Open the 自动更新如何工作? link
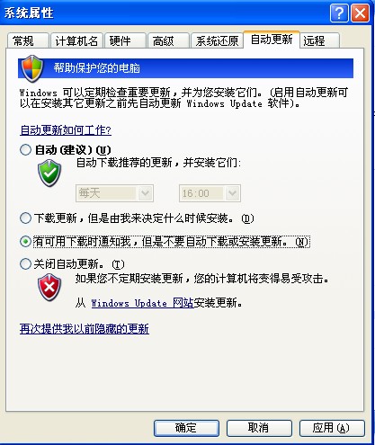 [x=66, y=130]
